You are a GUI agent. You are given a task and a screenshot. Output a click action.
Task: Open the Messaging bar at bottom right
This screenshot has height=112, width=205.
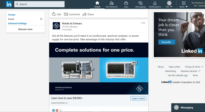(x=188, y=108)
